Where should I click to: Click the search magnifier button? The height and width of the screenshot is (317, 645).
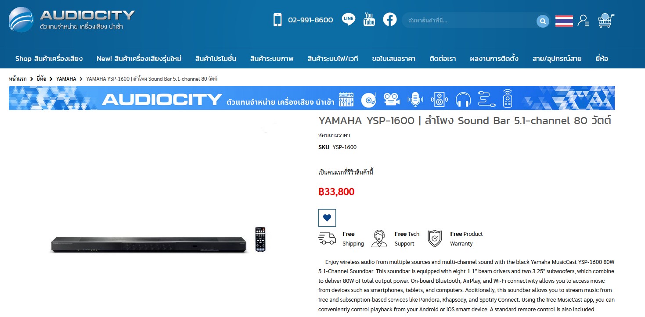(543, 21)
